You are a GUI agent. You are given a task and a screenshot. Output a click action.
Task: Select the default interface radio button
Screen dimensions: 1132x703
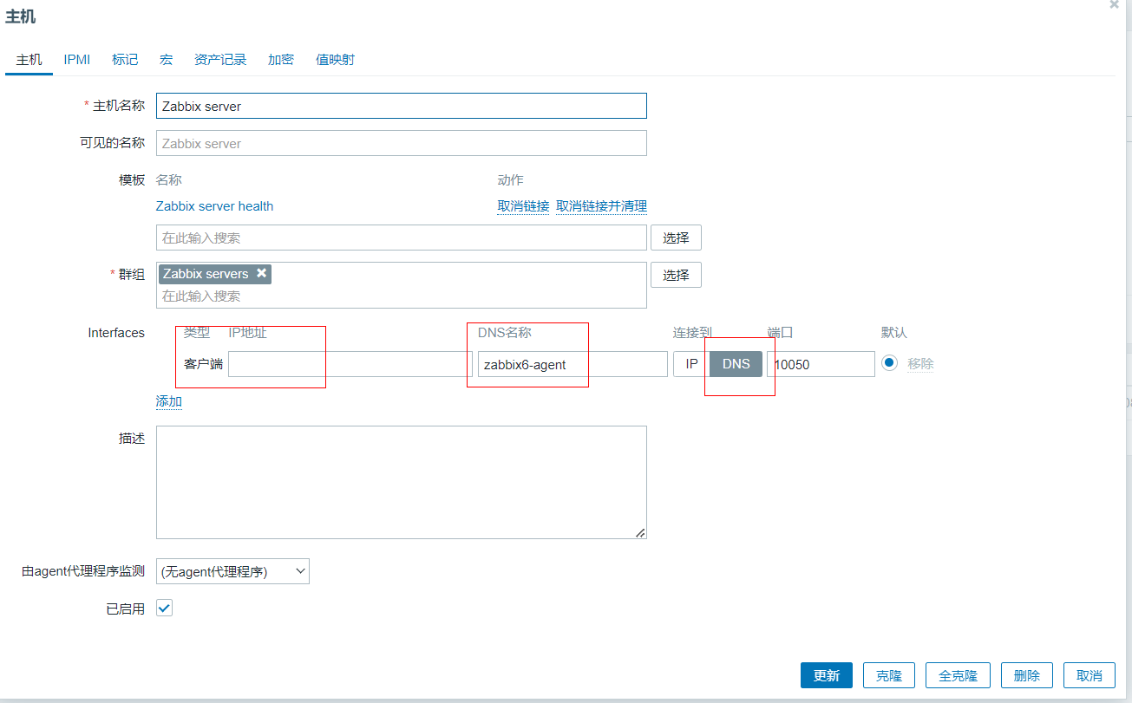(889, 363)
